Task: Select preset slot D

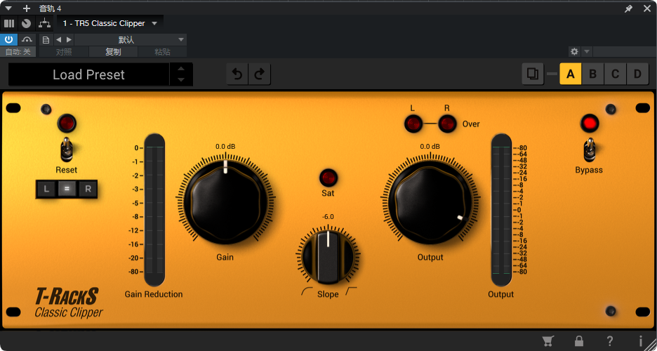Action: (637, 74)
